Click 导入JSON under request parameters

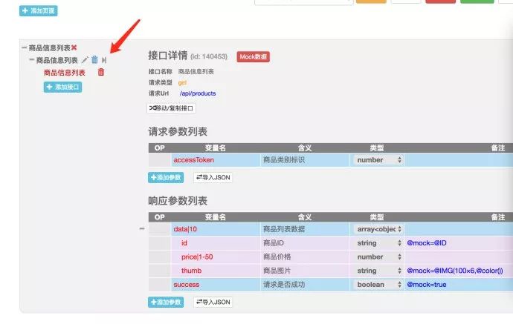[x=213, y=177]
